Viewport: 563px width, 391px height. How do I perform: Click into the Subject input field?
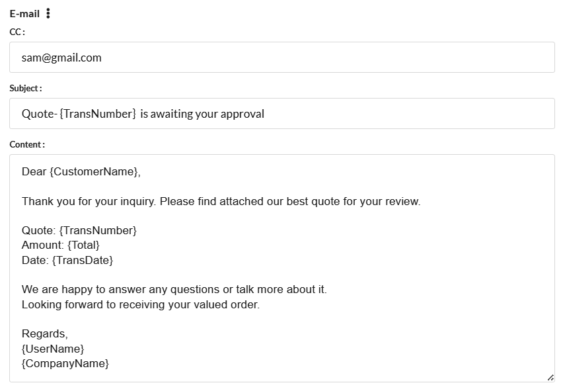coord(282,114)
